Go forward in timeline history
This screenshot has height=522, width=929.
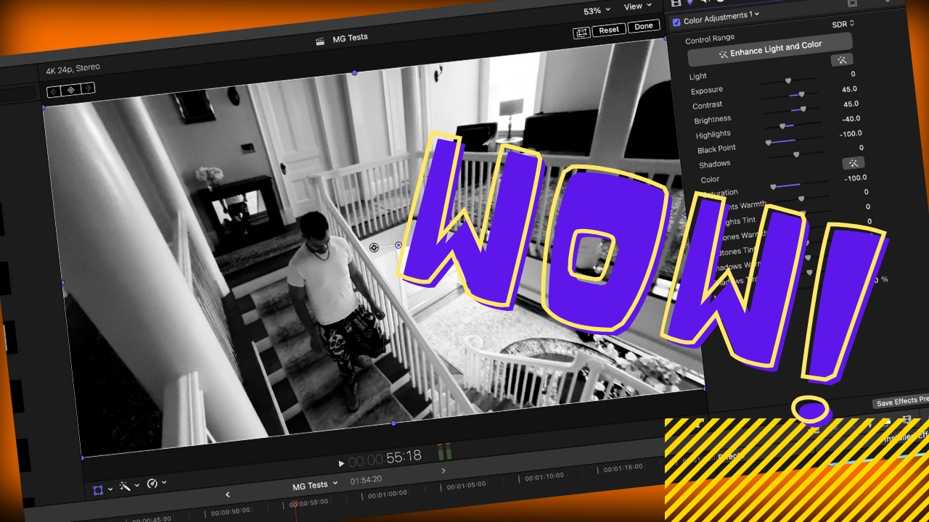pyautogui.click(x=444, y=471)
